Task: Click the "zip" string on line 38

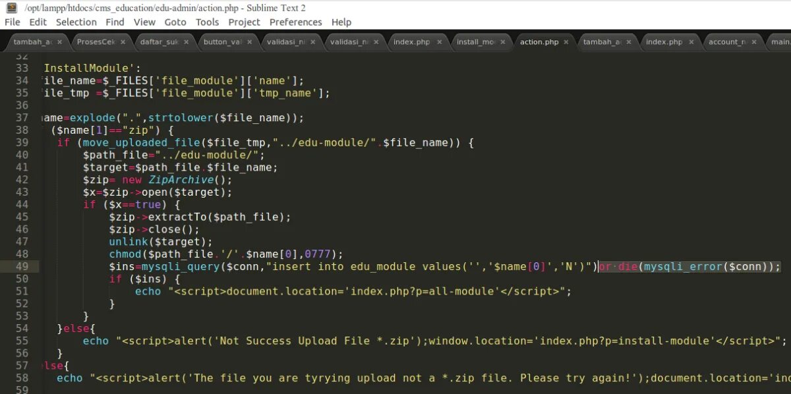Action: coord(141,130)
